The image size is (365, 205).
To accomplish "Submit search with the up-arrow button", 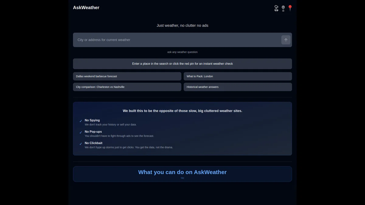I will [x=286, y=40].
